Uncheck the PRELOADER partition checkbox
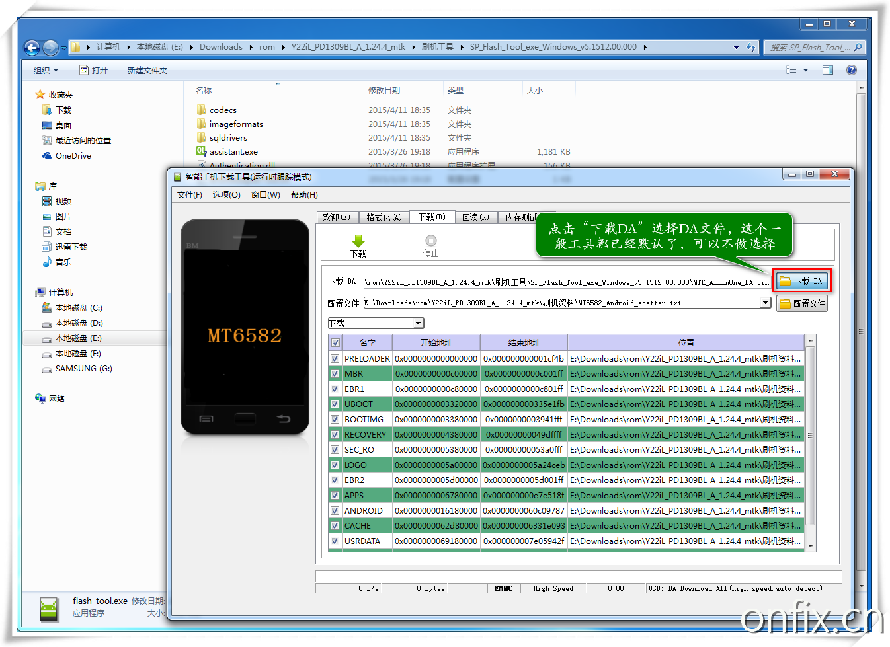890x647 pixels. point(335,358)
